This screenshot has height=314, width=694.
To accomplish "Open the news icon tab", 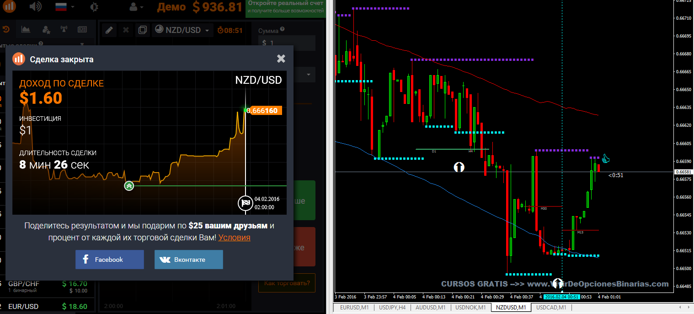I will (x=82, y=30).
